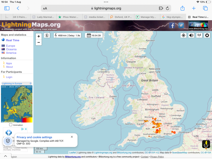Mute the lightning strike sound

click(191, 35)
